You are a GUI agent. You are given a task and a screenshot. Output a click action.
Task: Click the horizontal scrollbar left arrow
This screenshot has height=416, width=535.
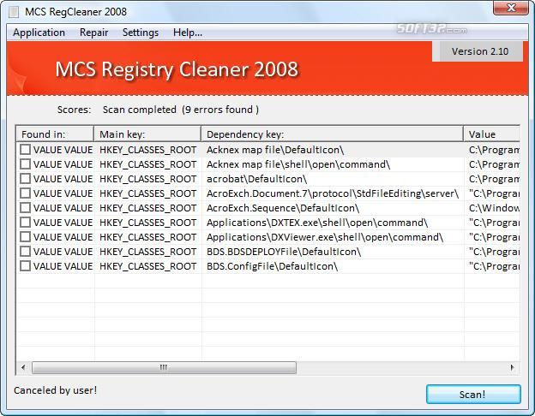click(x=23, y=367)
